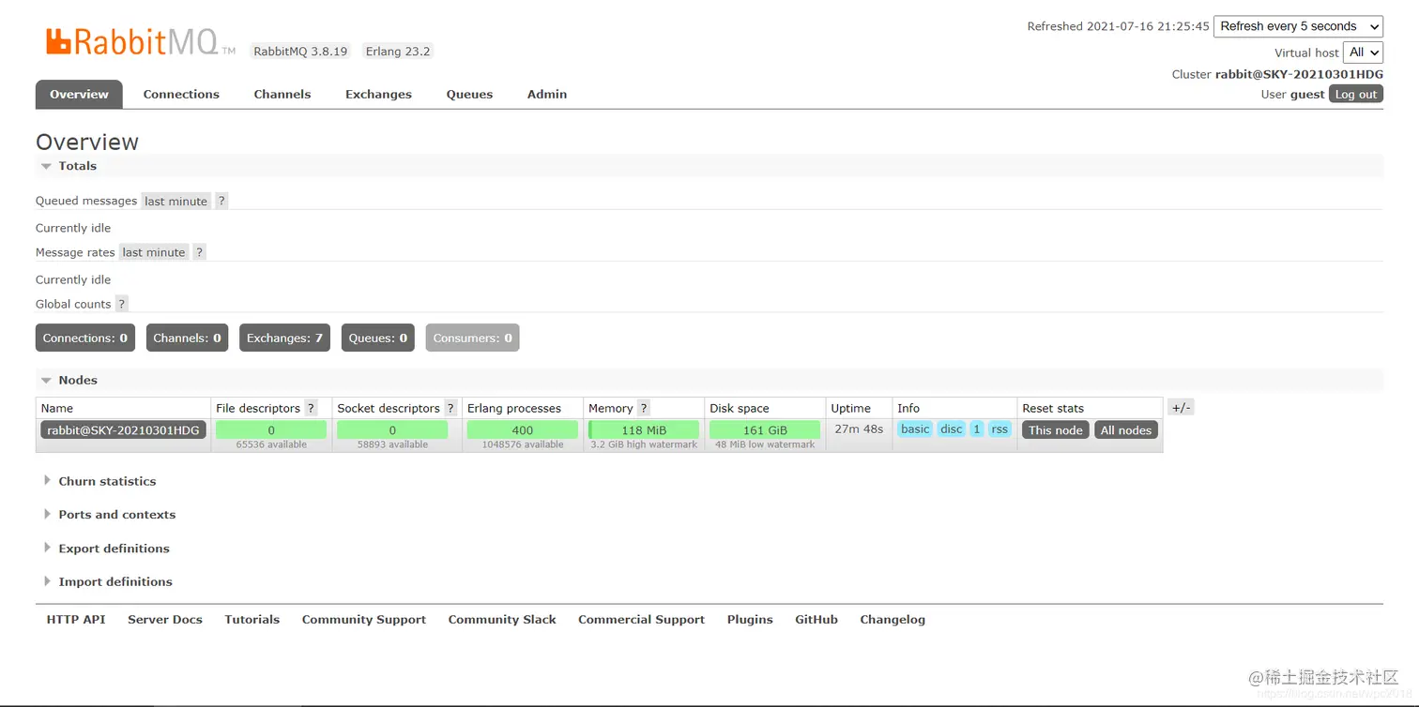Open help for Message rates
The height and width of the screenshot is (707, 1419).
point(199,252)
